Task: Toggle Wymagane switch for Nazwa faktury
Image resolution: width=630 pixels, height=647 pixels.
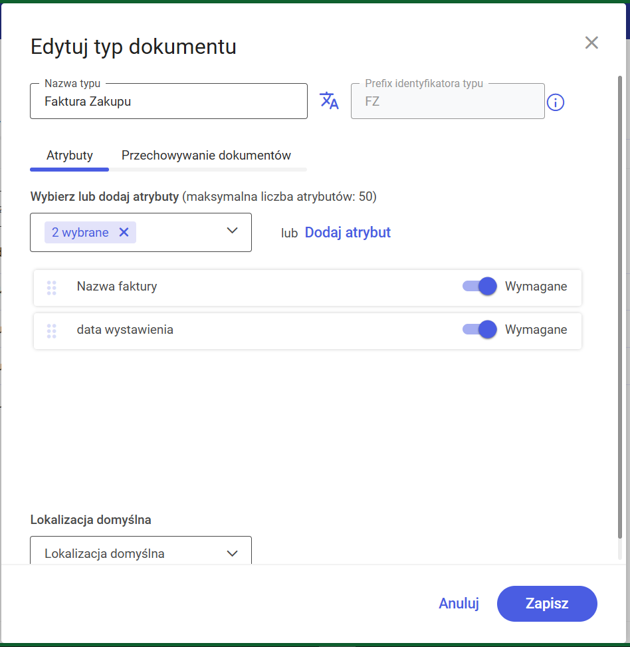Action: 480,287
